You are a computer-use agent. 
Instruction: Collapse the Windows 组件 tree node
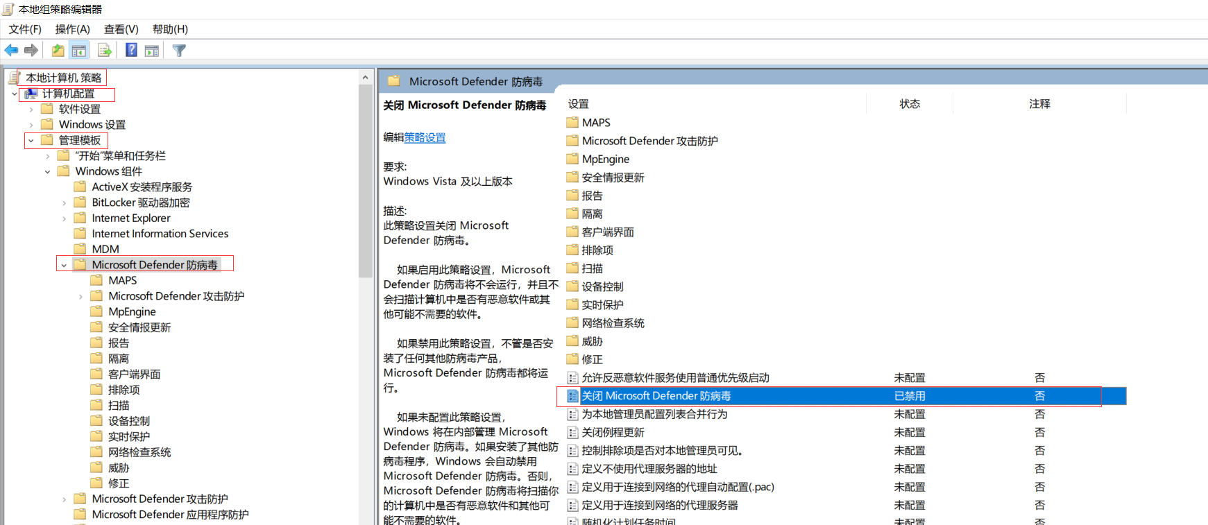click(48, 171)
